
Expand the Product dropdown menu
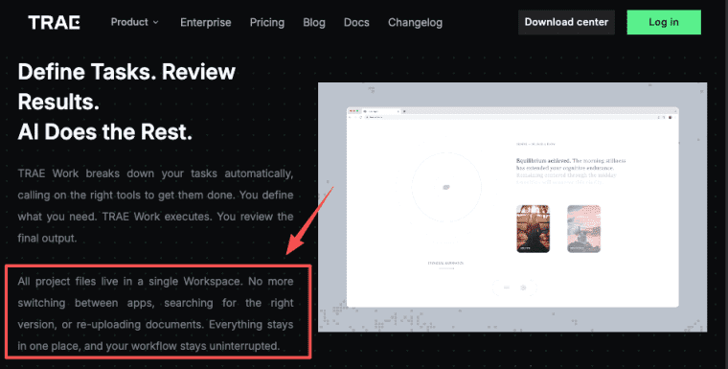(135, 22)
